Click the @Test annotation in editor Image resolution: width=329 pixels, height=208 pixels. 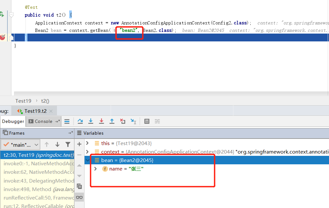(x=31, y=7)
